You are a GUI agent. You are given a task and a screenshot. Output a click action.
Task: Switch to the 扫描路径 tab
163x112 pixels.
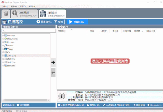52,14
